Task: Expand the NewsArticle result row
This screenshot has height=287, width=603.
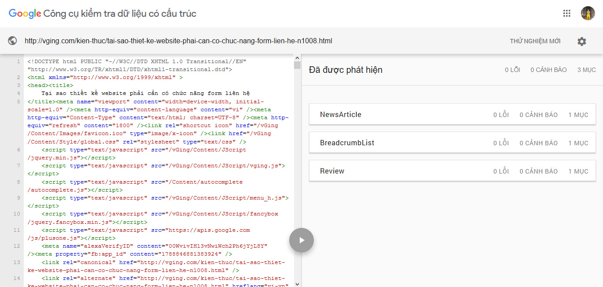Action: tap(452, 115)
